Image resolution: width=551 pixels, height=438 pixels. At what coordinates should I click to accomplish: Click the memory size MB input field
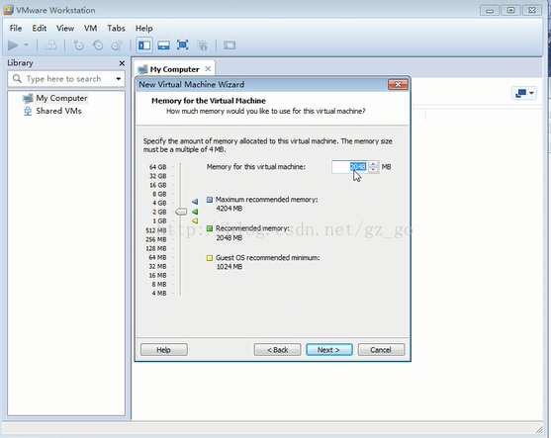point(349,167)
